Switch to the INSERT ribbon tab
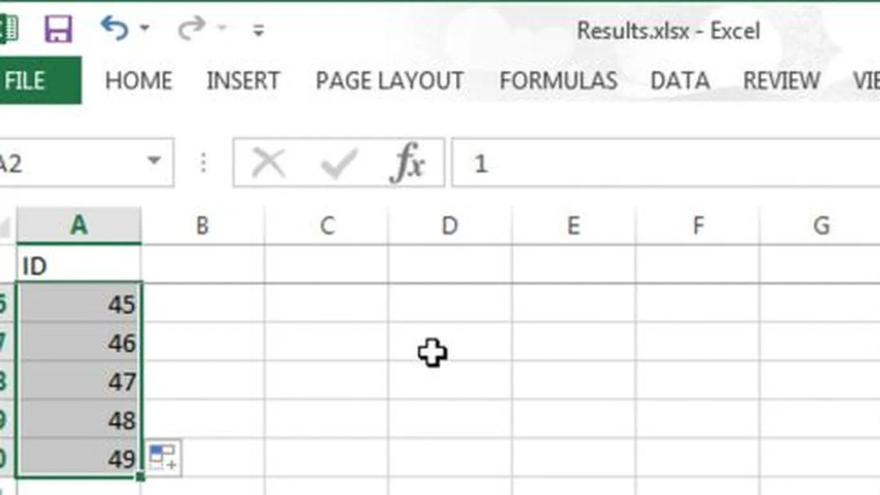This screenshot has height=495, width=880. [x=243, y=80]
